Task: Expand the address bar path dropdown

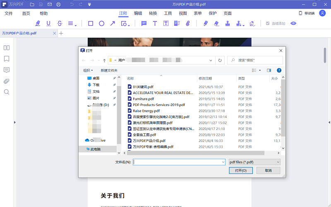Action: click(x=211, y=60)
